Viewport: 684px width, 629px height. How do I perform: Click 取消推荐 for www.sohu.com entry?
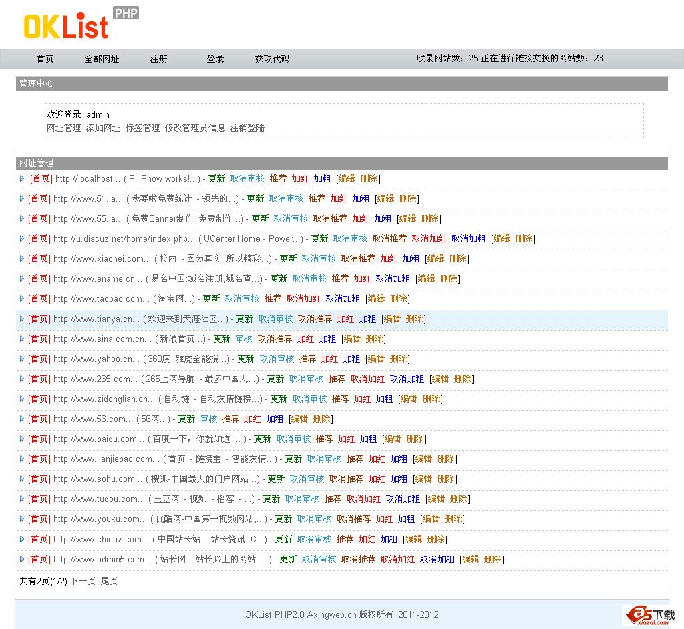coord(347,479)
